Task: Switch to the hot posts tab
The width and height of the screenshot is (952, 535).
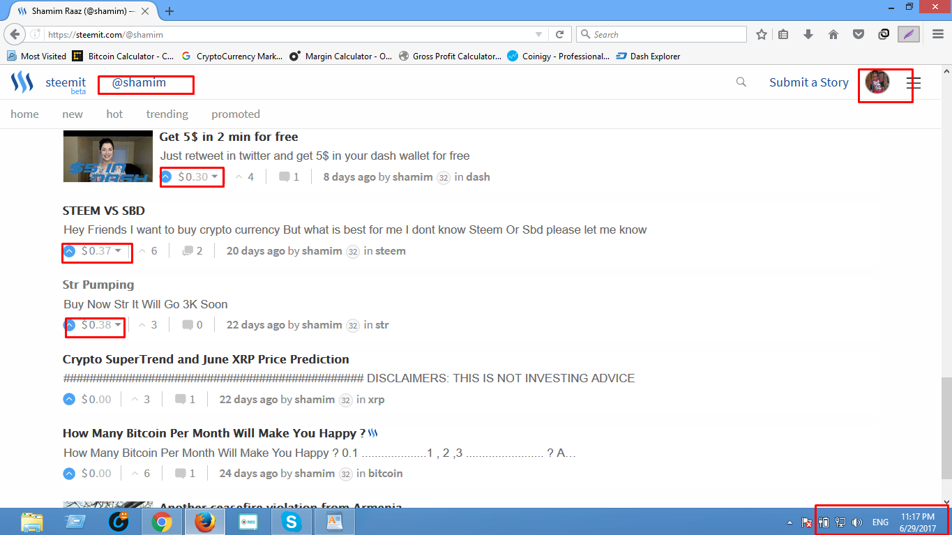Action: 114,114
